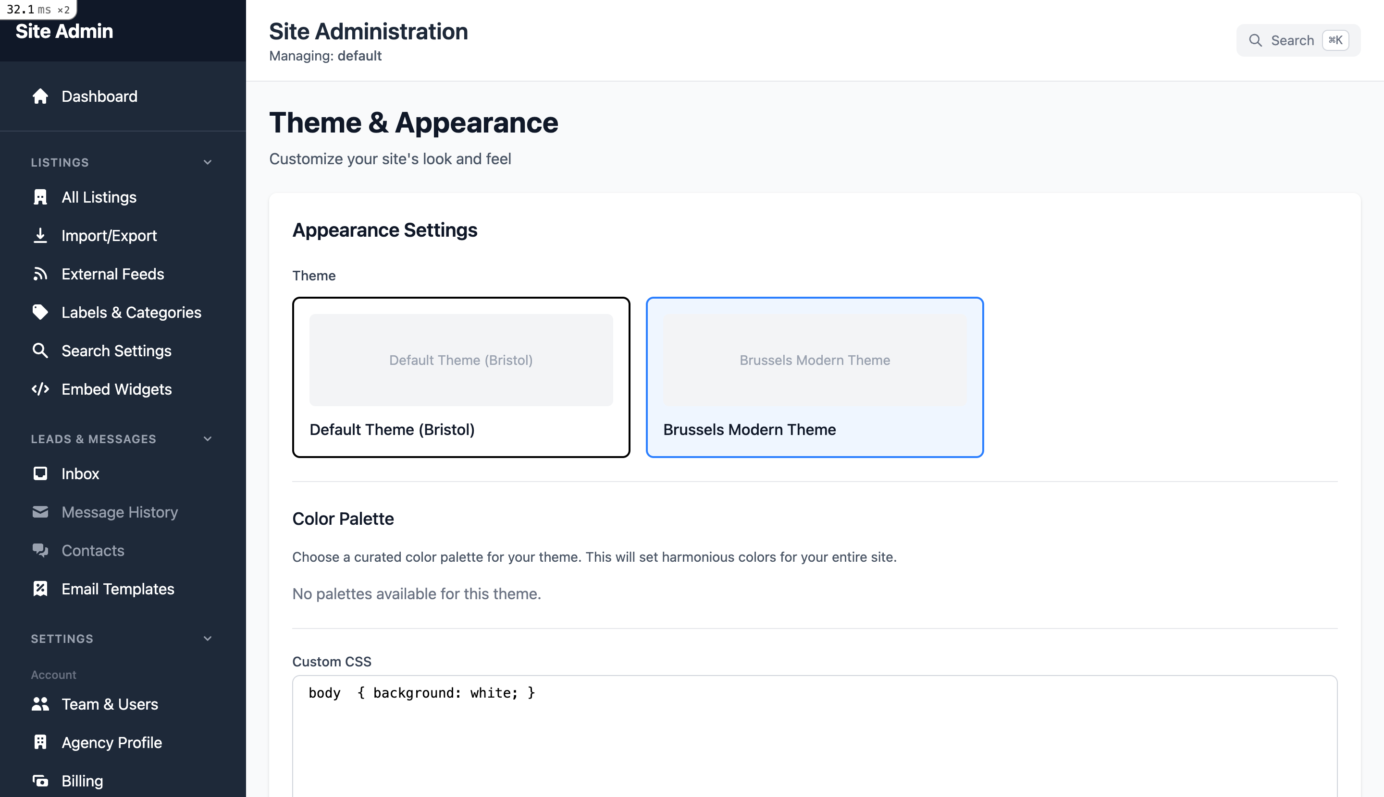The height and width of the screenshot is (797, 1384).
Task: Choose Email Templates in the sidebar
Action: [x=117, y=589]
